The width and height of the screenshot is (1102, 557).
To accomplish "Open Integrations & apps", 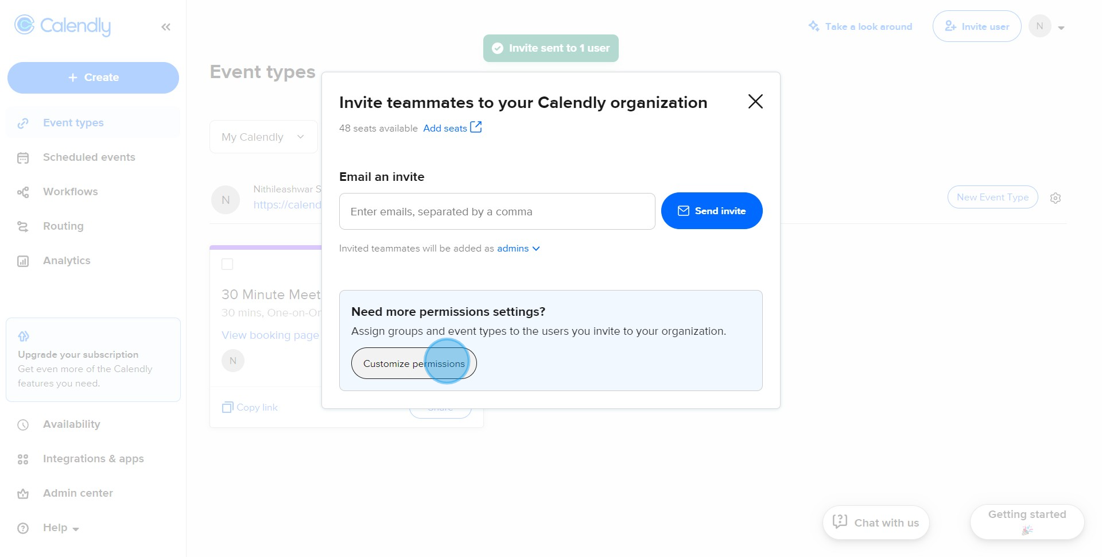I will pos(93,459).
